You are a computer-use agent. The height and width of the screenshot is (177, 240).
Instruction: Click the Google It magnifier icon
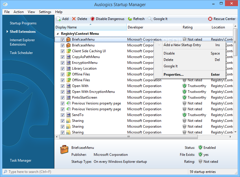point(150,19)
